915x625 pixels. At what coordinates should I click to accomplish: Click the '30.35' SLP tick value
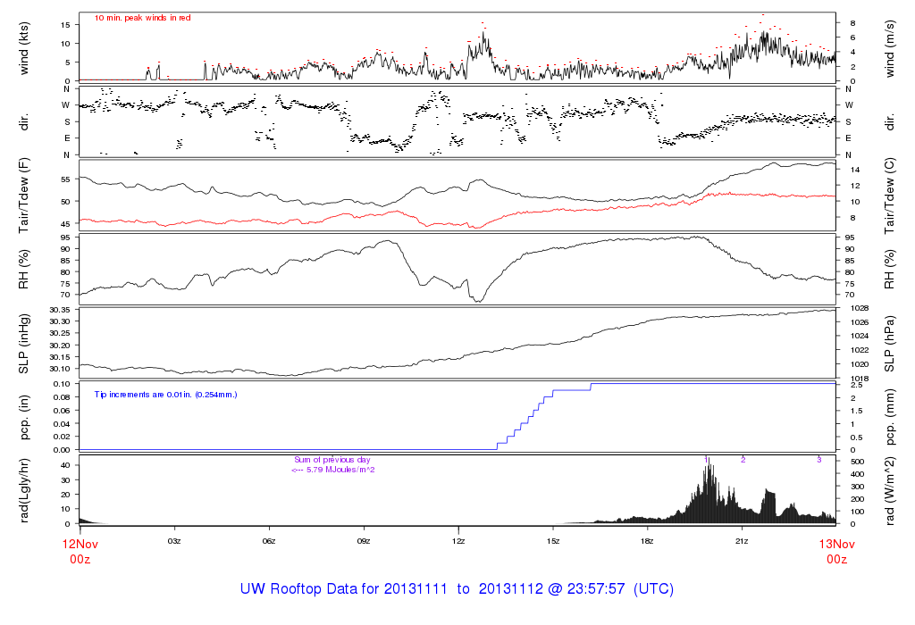60,310
